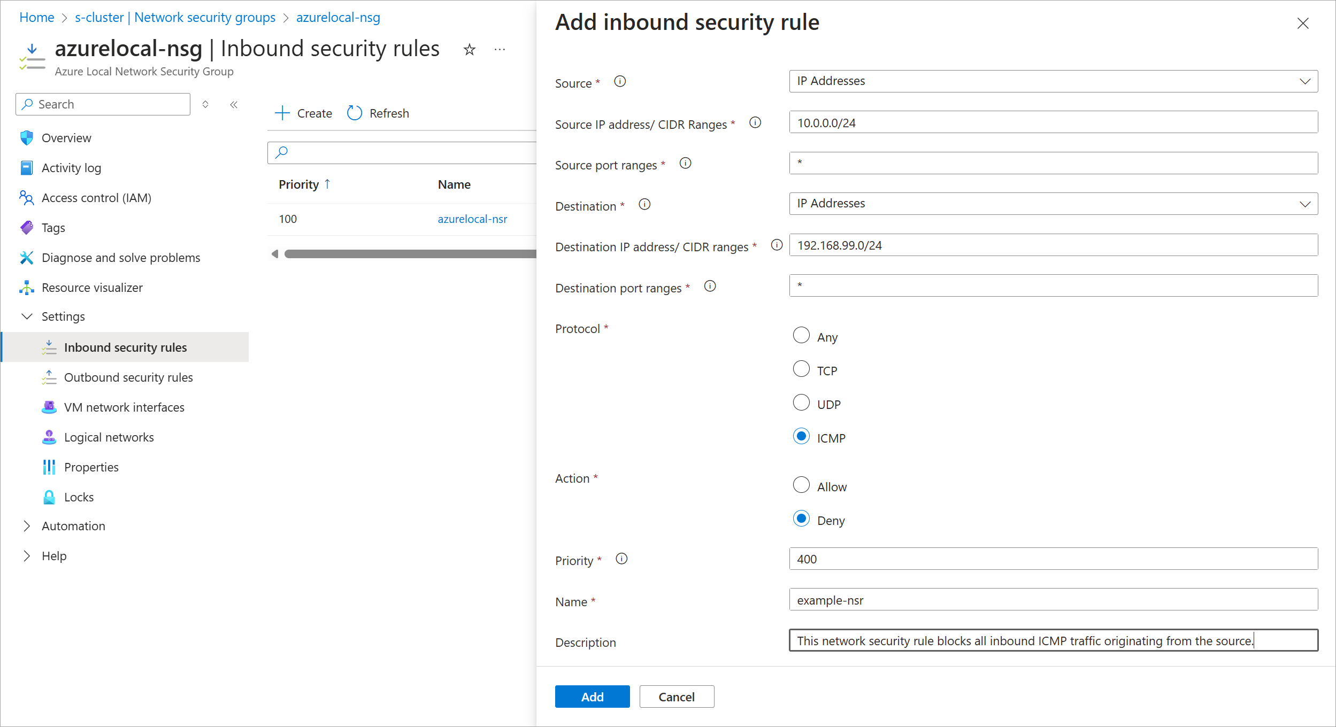Select the Any protocol option
The width and height of the screenshot is (1336, 727).
tap(801, 335)
